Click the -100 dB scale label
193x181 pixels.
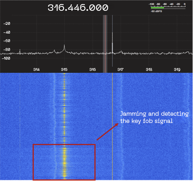pyautogui.click(x=6, y=58)
